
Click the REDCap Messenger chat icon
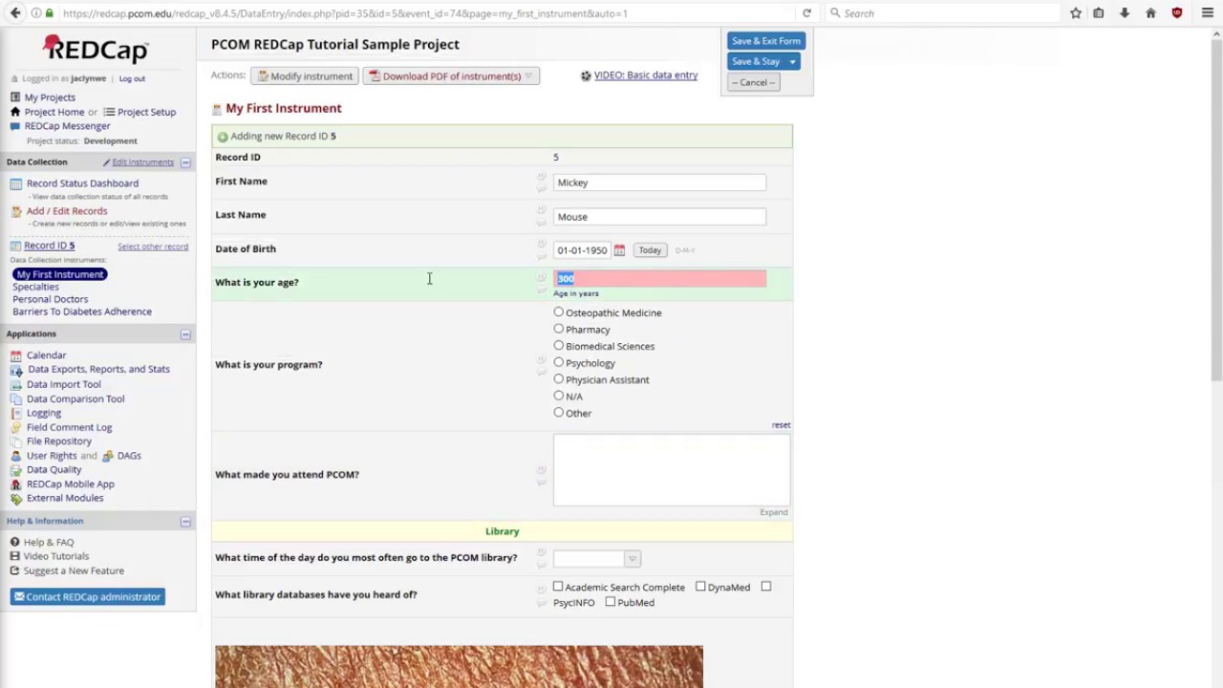[15, 126]
